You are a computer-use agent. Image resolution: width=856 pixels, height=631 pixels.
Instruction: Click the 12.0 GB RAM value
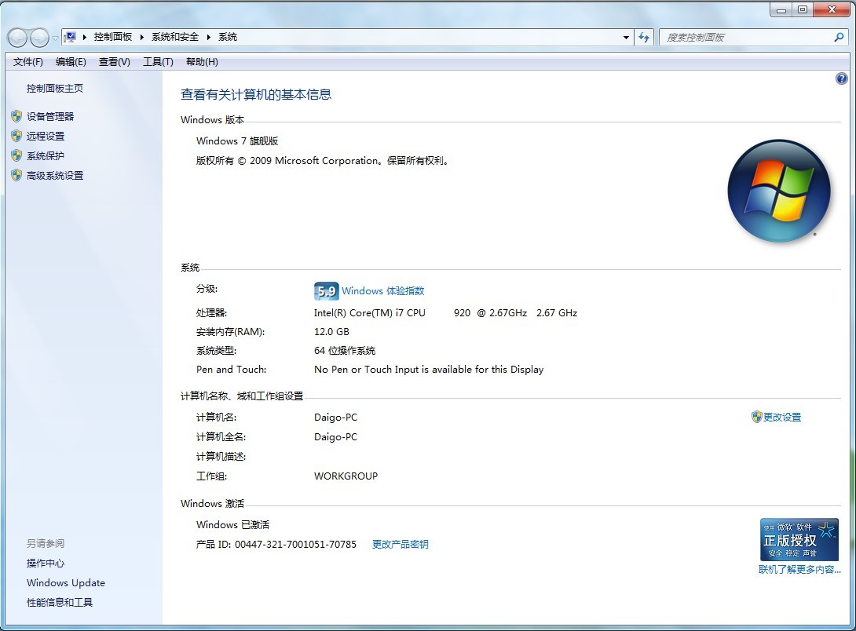tap(331, 331)
